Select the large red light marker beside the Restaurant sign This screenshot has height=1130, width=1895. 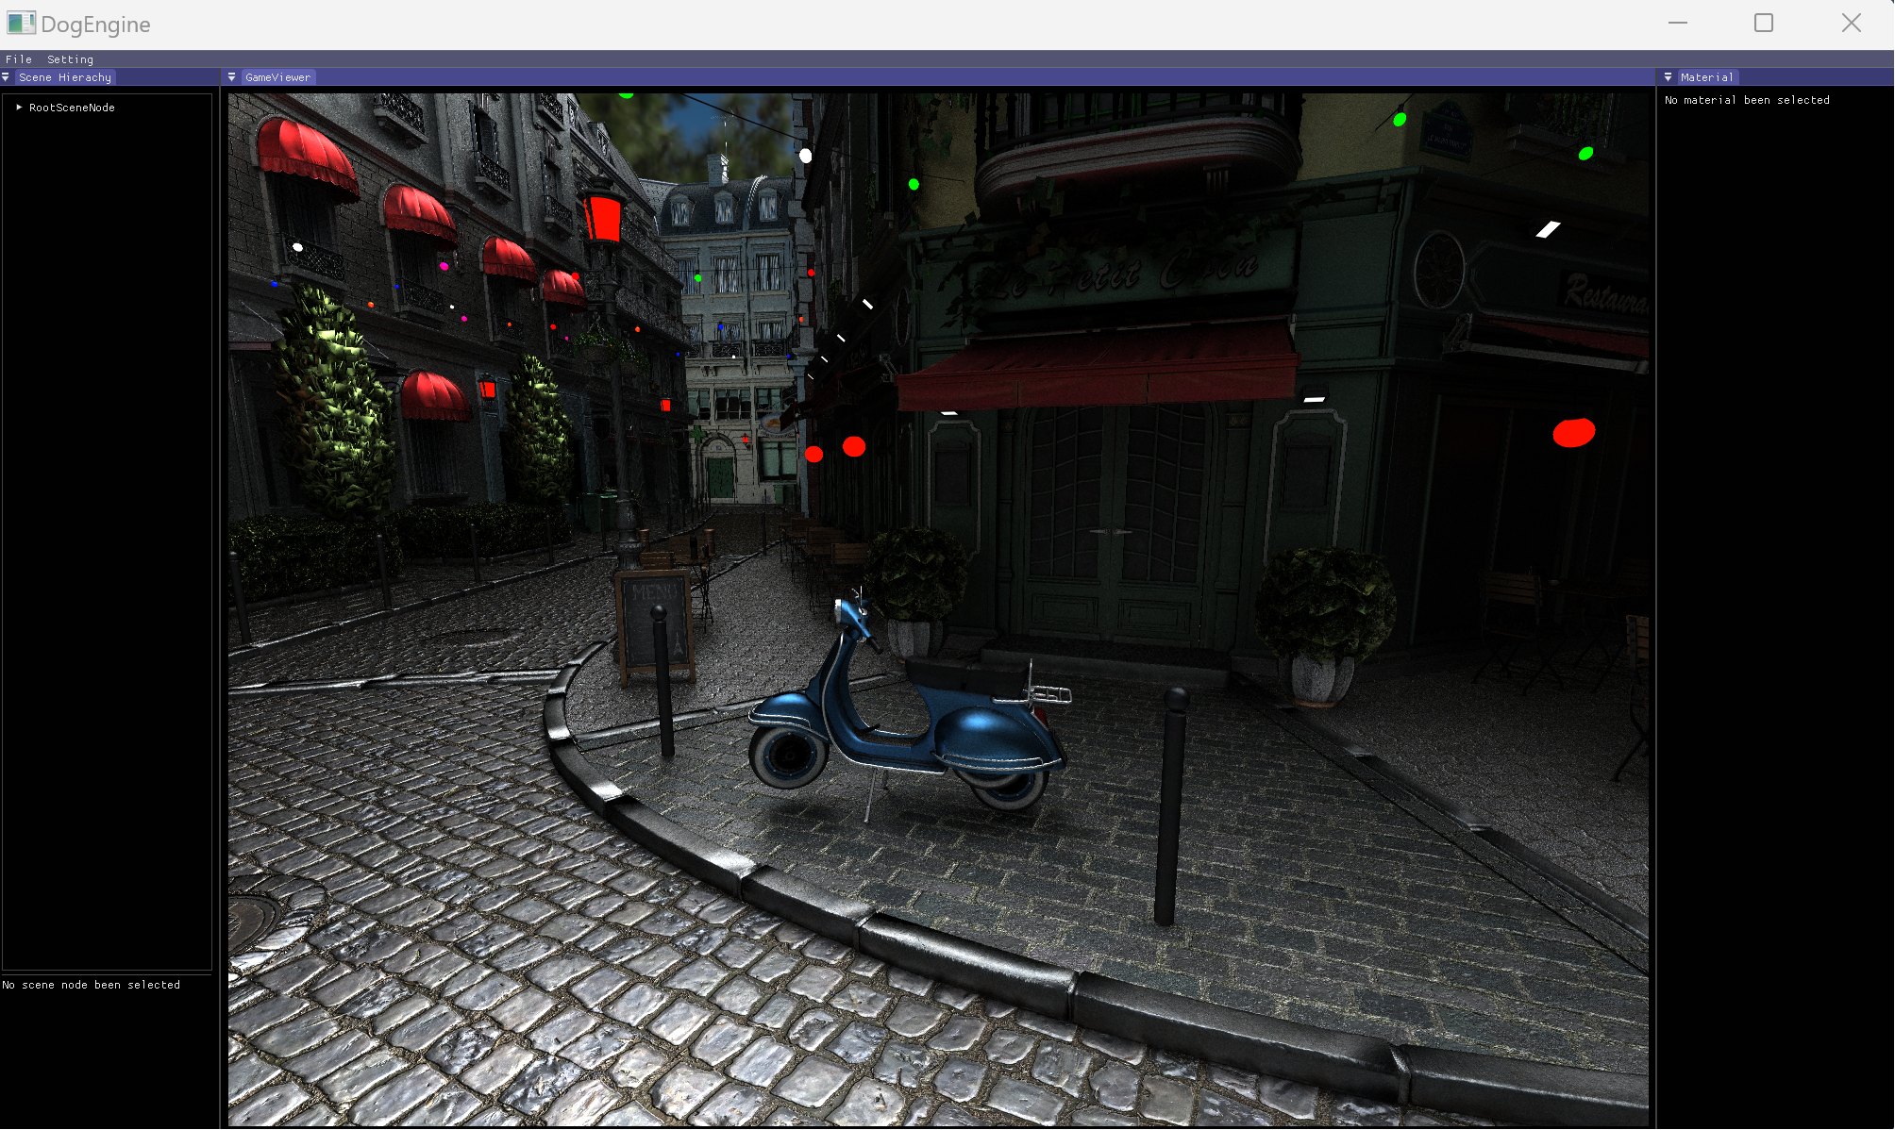coord(1573,433)
